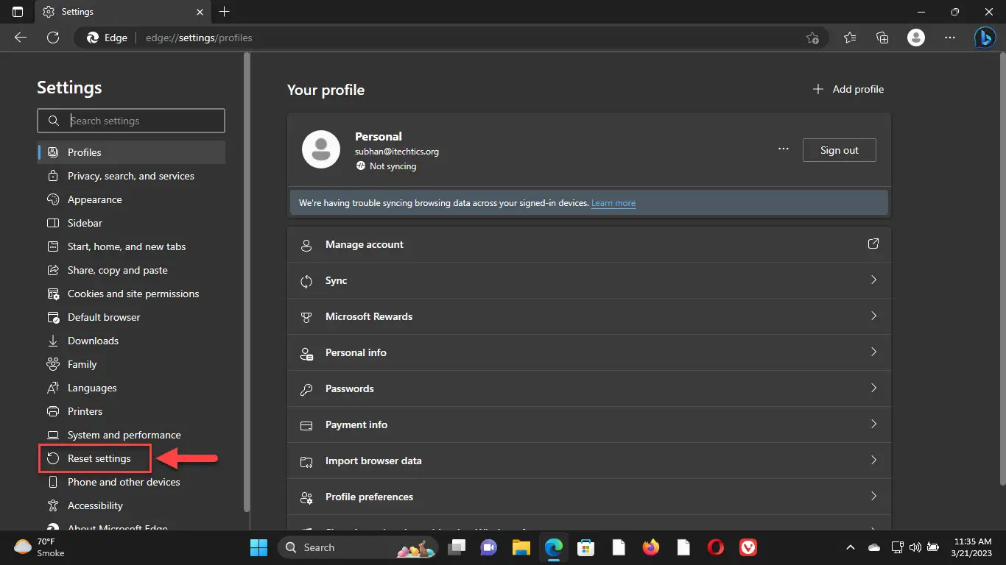Image resolution: width=1006 pixels, height=565 pixels.
Task: Click the Phone and other devices icon
Action: click(53, 482)
